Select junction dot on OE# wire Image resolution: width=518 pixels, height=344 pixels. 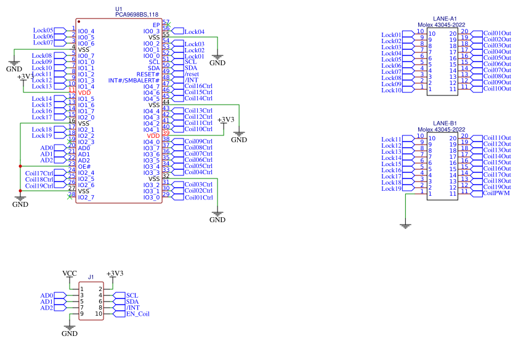coord(20,166)
